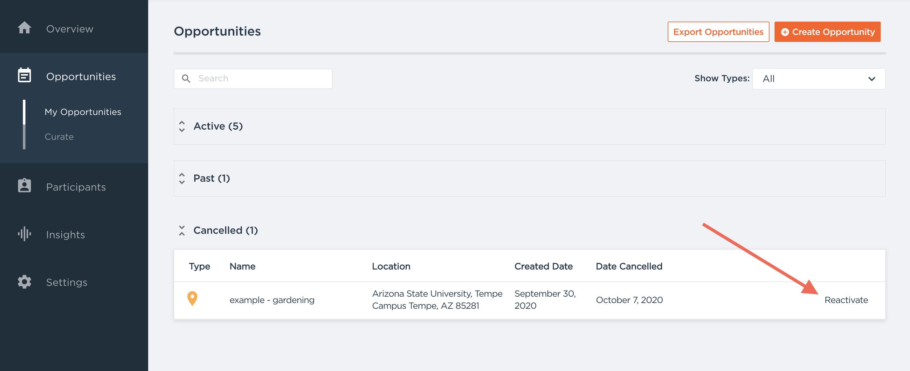Click the orange location pin type icon

pyautogui.click(x=192, y=298)
